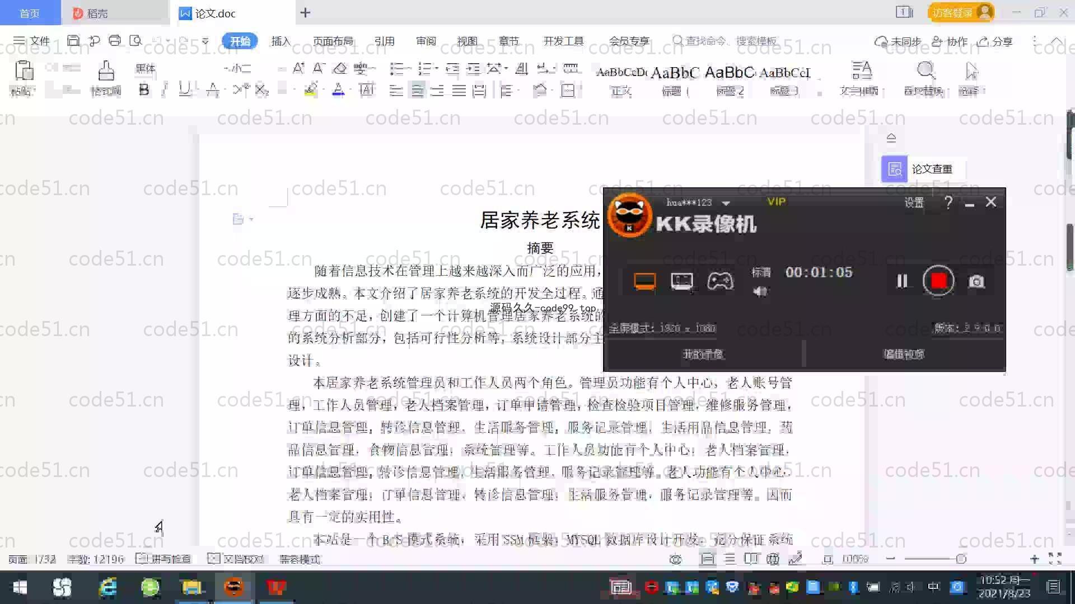Open KK录像机 account dropdown
Screen dimensions: 1075x604
pos(726,203)
